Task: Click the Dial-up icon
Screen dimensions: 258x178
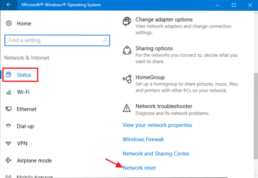Action: pos(9,126)
